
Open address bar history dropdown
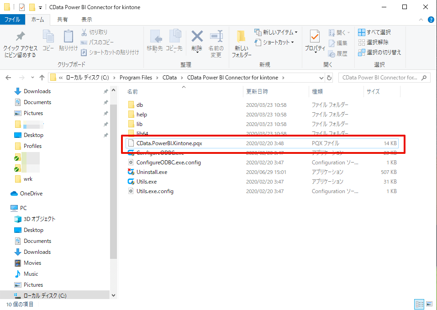click(321, 78)
